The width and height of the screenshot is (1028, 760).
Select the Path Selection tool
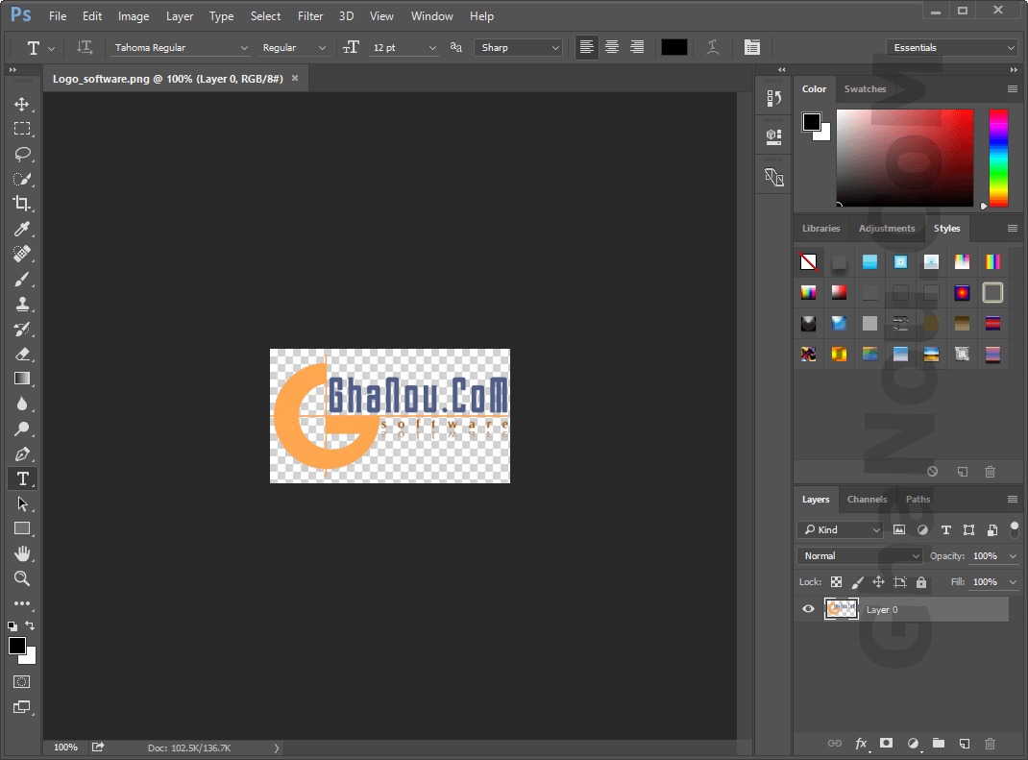tap(22, 503)
